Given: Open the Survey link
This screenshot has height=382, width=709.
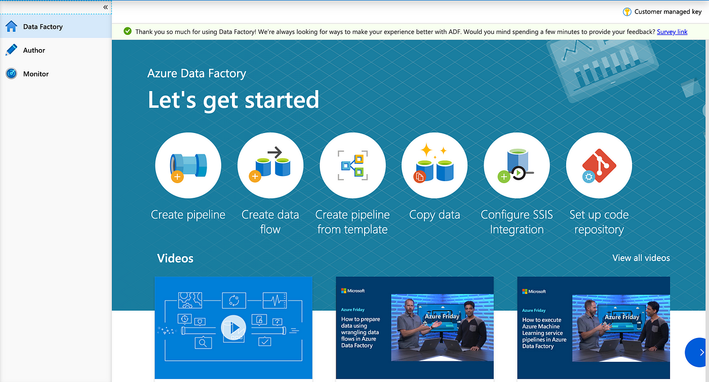Looking at the screenshot, I should [x=672, y=31].
